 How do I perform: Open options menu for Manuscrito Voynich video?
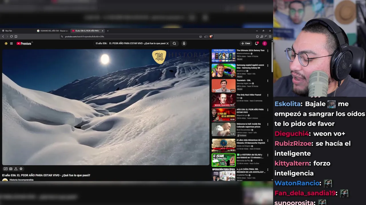click(268, 140)
